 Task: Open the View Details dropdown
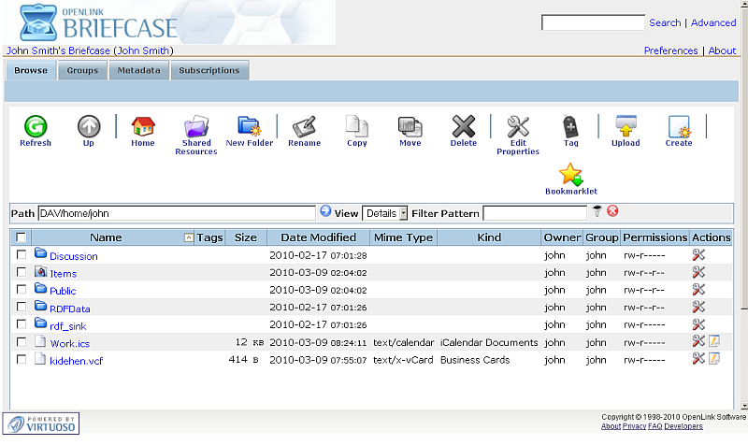click(385, 213)
